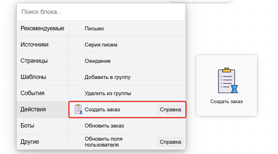This screenshot has width=278, height=154.
Task: Select the Рекомендуемые category
Action: pos(43,28)
